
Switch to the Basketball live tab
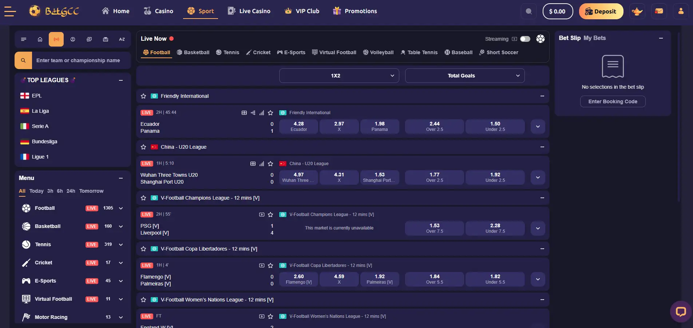193,52
